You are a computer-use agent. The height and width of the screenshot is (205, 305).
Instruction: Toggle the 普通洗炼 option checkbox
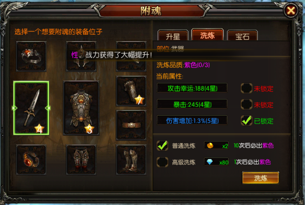click(x=163, y=146)
